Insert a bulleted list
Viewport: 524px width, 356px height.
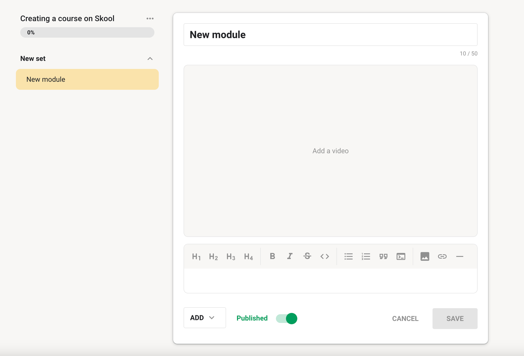[348, 256]
